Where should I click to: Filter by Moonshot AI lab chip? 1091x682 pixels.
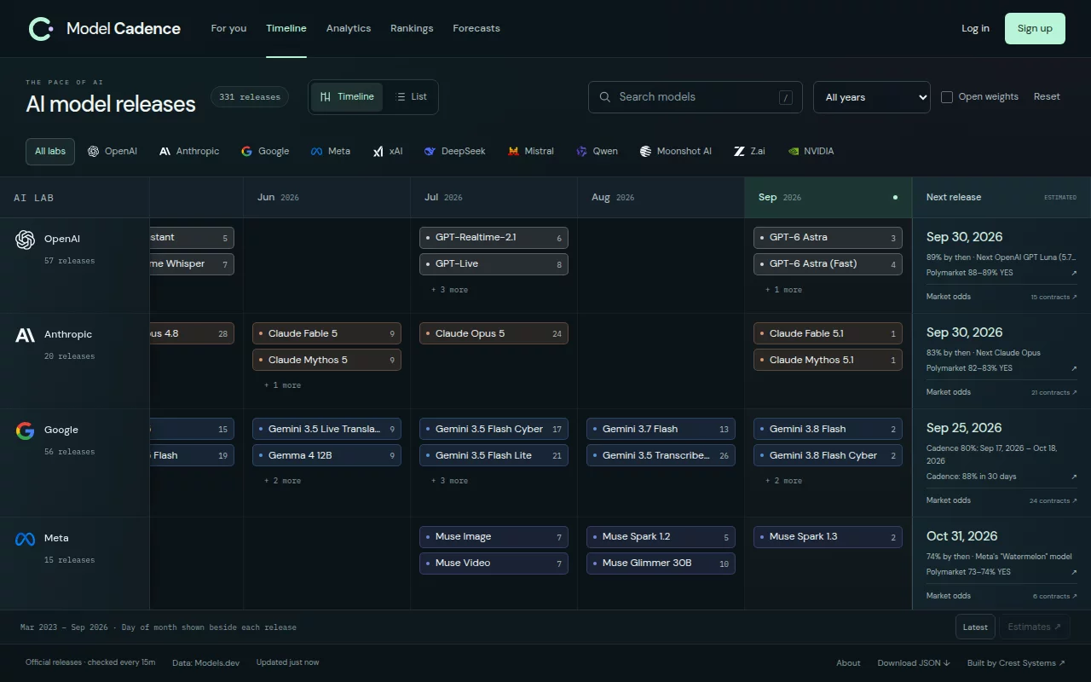click(676, 151)
